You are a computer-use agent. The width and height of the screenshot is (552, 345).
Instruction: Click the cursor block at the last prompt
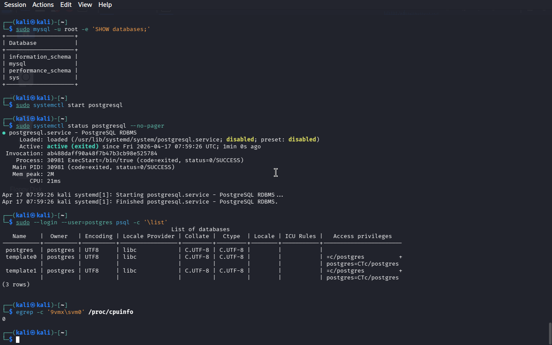[18, 340]
